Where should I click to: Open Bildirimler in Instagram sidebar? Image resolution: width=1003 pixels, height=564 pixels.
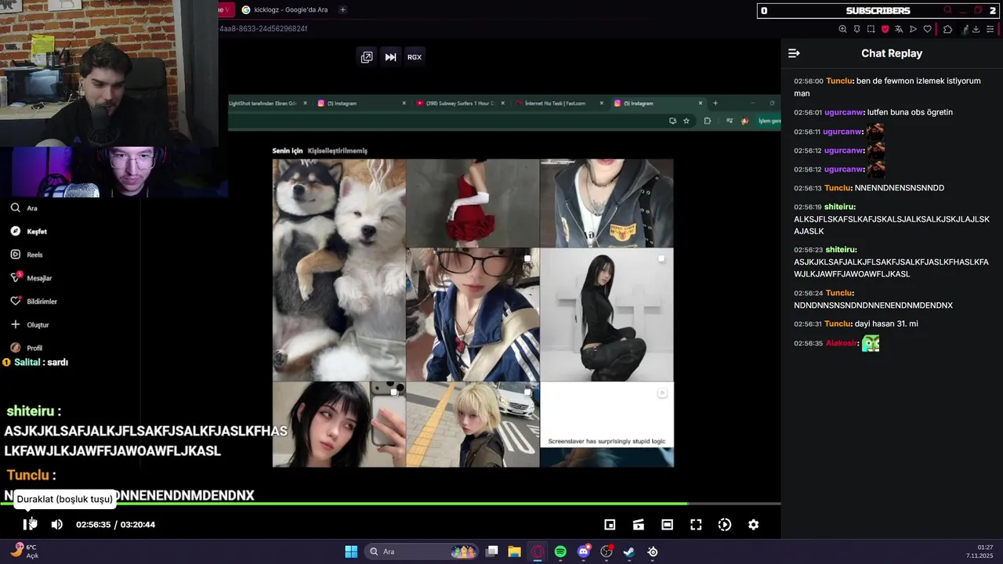pos(33,301)
